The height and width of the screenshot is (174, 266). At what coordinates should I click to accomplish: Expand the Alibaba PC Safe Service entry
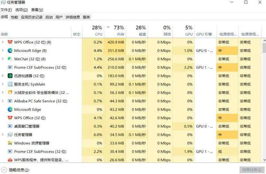pos(2,101)
